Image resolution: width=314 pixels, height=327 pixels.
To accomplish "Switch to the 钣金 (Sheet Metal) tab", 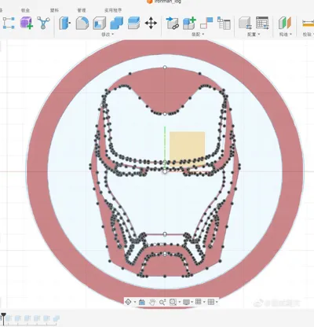I will (x=25, y=10).
